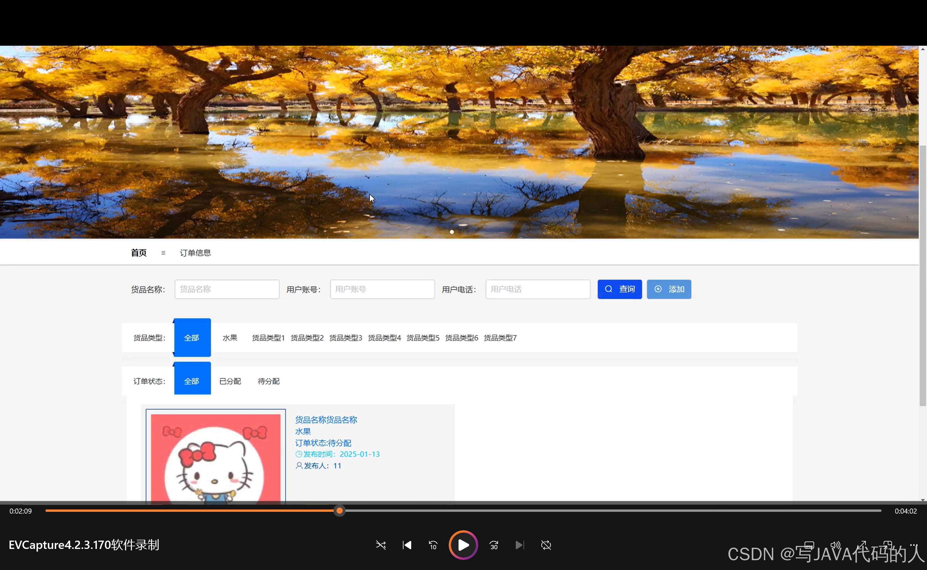Click the total duration 0:04:02
The height and width of the screenshot is (570, 927).
[906, 511]
